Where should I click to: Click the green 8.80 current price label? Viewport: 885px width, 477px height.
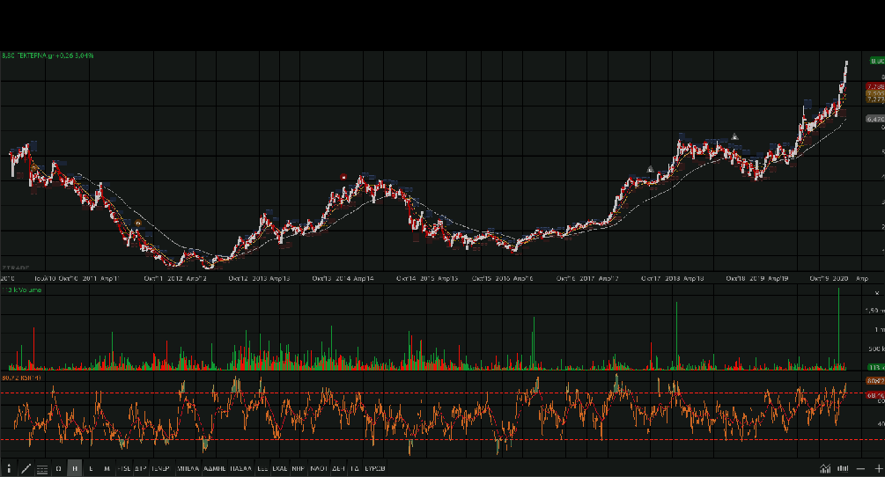point(876,62)
